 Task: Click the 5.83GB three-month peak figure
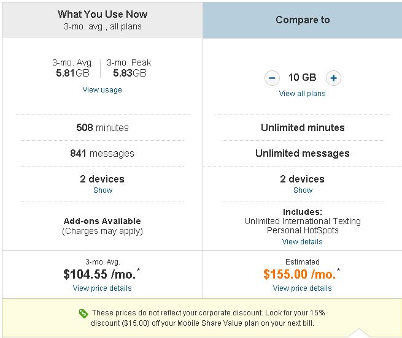(129, 73)
